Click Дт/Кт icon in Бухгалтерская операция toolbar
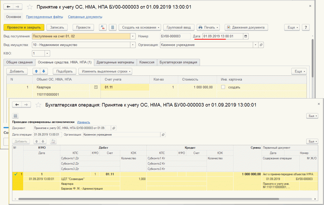The width and height of the screenshot is (324, 205). click(53, 142)
